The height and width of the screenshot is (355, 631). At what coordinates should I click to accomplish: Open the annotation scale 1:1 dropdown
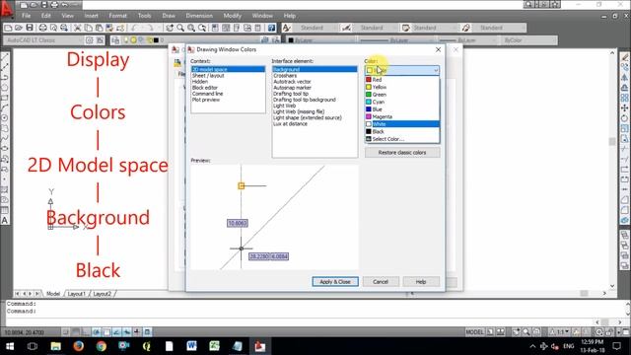click(x=560, y=332)
